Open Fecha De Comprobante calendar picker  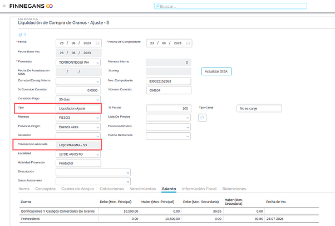coord(188,43)
